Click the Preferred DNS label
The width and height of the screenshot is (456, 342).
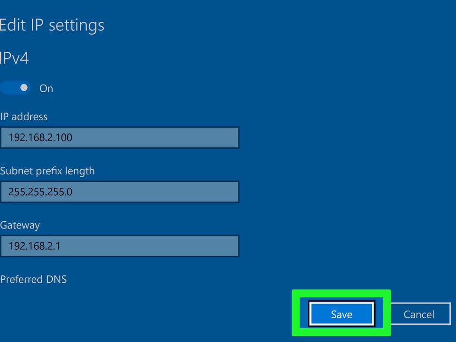pos(33,279)
